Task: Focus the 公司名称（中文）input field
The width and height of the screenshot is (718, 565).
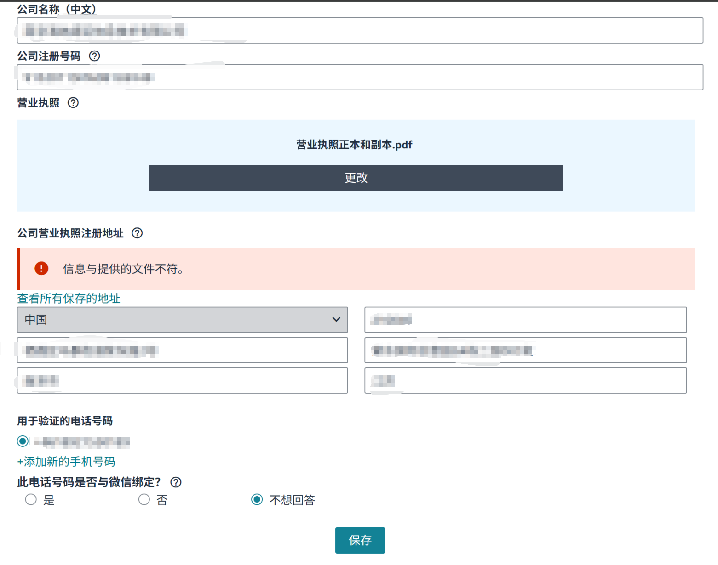Action: (x=360, y=31)
